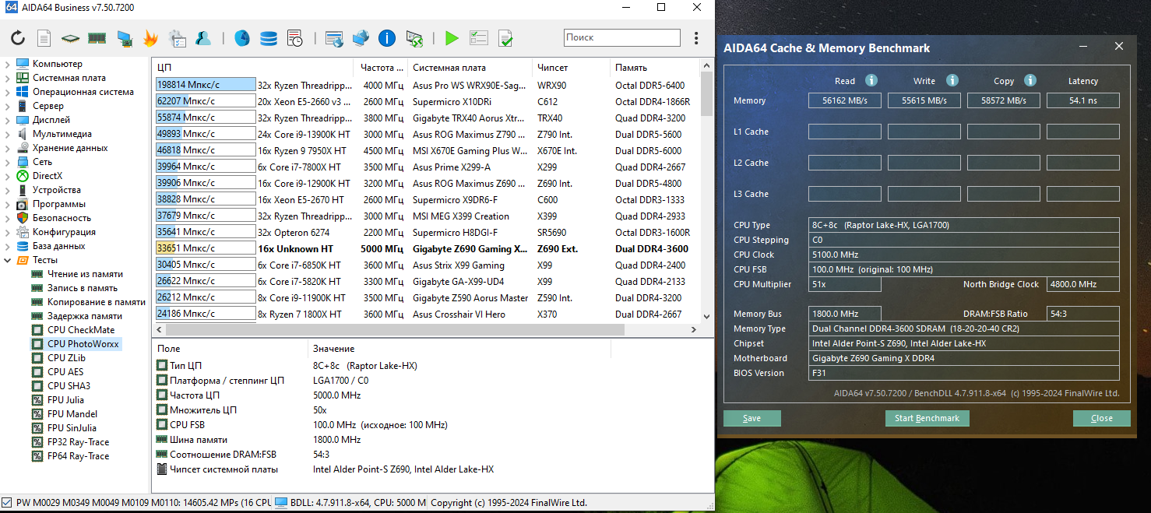Expand the Мультимедиа tree node

8,134
